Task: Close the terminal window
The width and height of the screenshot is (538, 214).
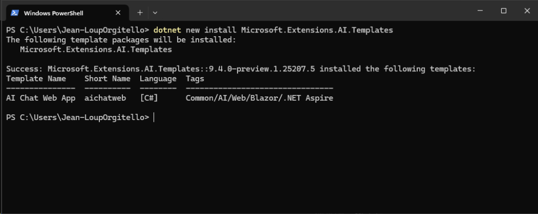Action: coord(527,11)
